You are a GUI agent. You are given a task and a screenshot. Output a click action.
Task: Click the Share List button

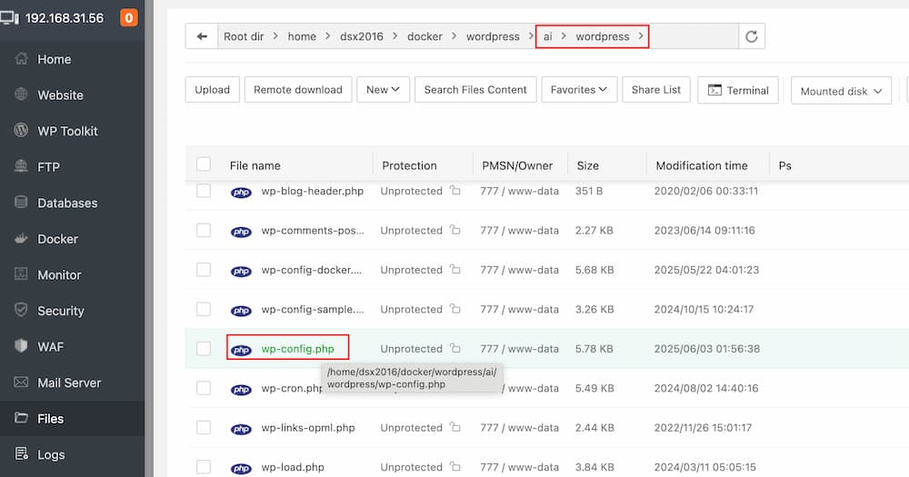point(656,90)
